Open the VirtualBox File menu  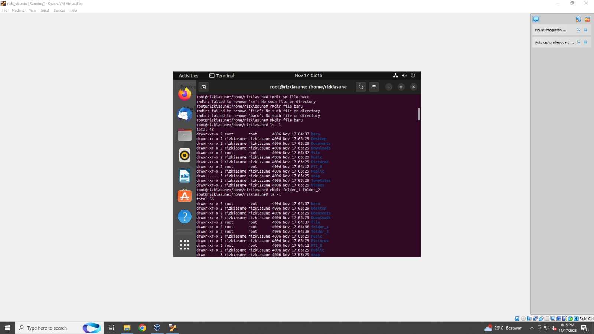pos(4,10)
